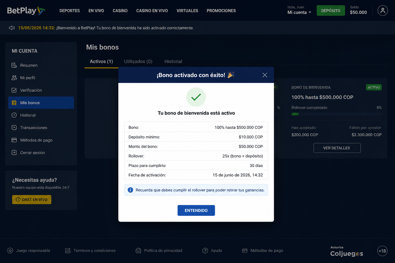Image resolution: width=395 pixels, height=263 pixels.
Task: Start a CHAT EN VIVO
Action: click(x=32, y=200)
